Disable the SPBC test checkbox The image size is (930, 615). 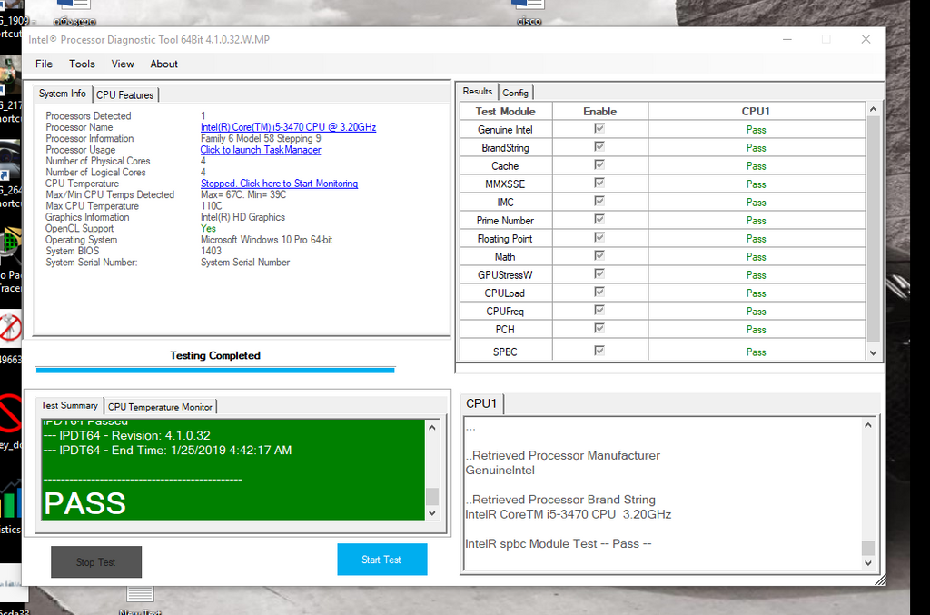coord(599,351)
